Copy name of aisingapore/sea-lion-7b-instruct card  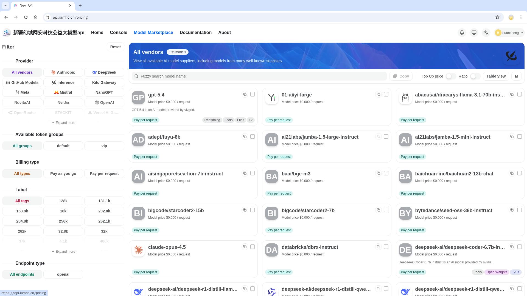[x=245, y=173]
